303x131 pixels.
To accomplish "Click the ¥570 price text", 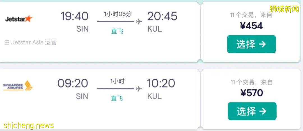I will (252, 93).
